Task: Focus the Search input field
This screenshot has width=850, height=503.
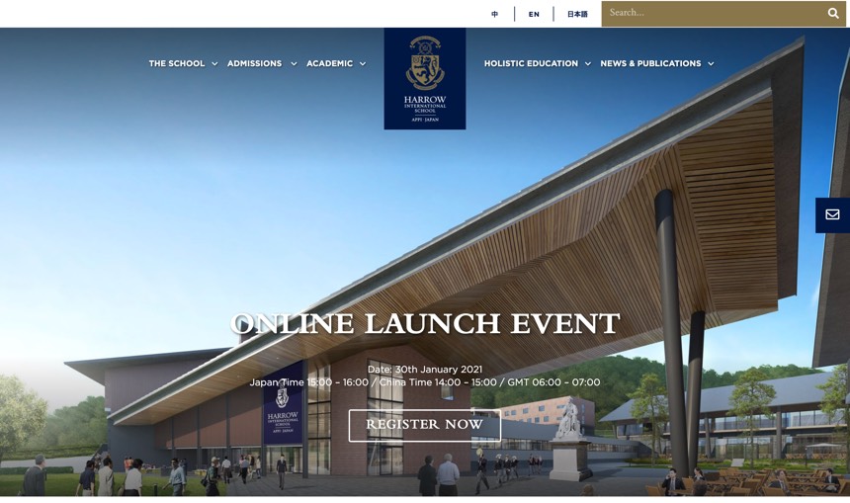Action: coord(713,14)
